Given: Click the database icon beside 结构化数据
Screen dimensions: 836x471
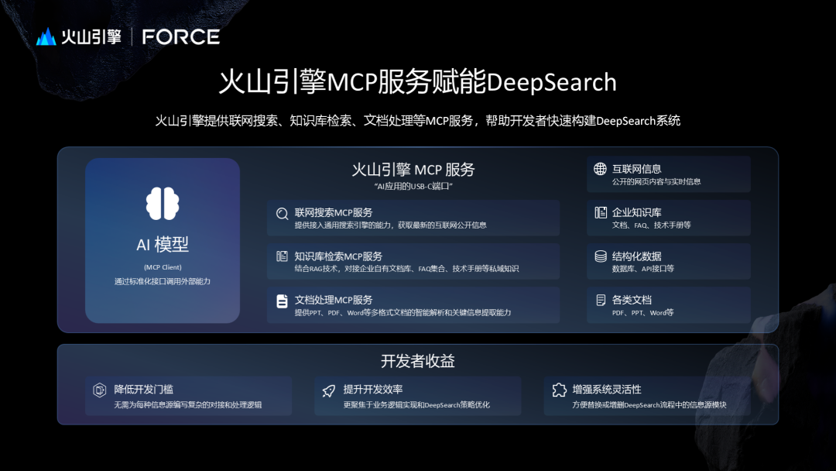Looking at the screenshot, I should [x=601, y=256].
